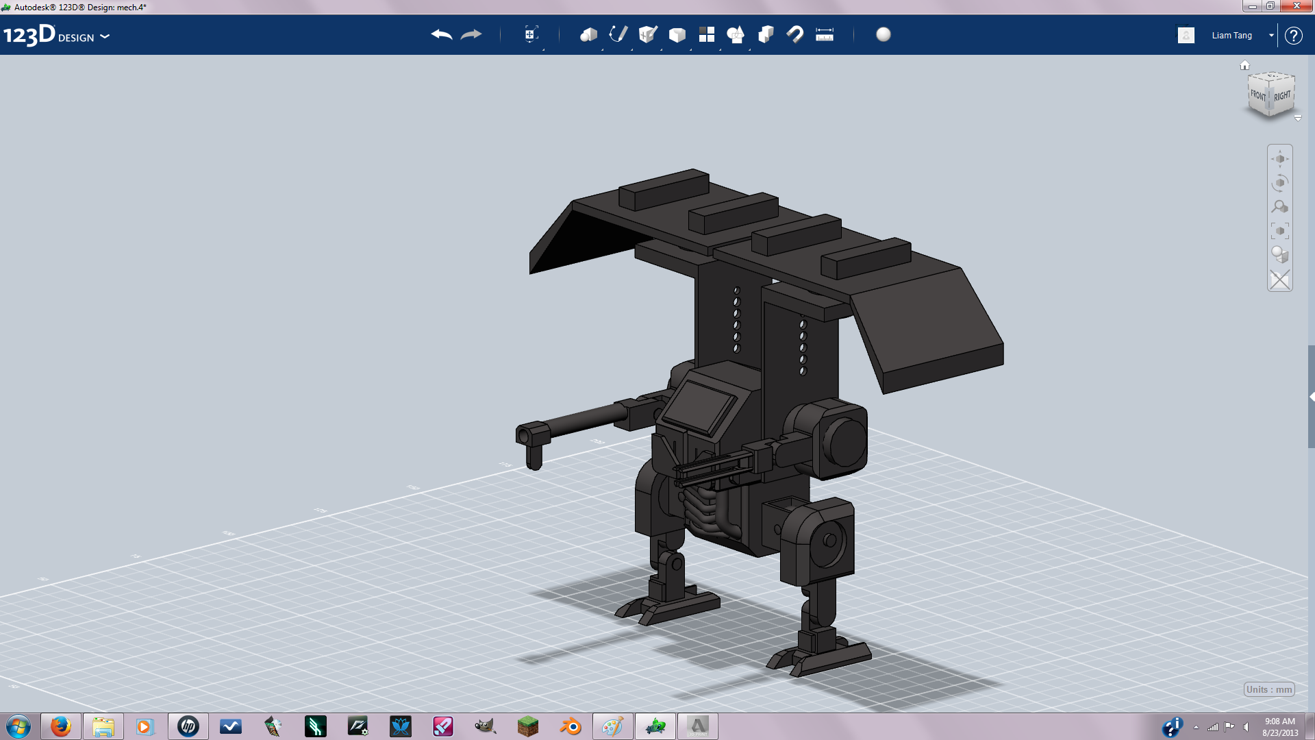The height and width of the screenshot is (740, 1315).
Task: Activate the Orbit navigation tool
Action: point(1279,183)
